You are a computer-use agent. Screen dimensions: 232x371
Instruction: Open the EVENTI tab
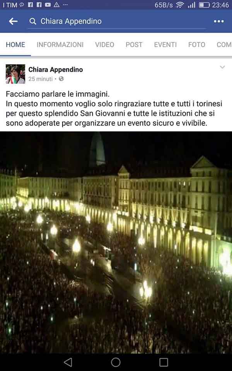[165, 44]
